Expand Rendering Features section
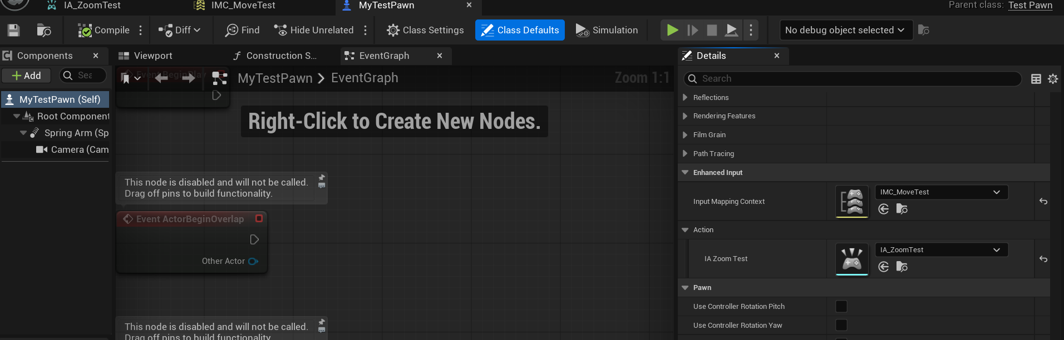The image size is (1064, 340). click(x=685, y=116)
